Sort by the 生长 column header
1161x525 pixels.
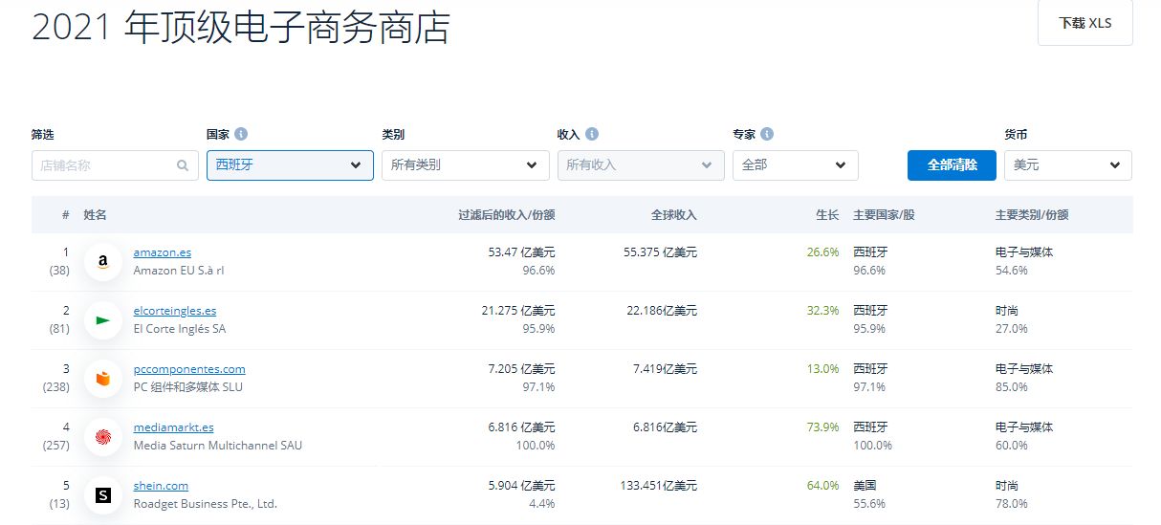826,215
